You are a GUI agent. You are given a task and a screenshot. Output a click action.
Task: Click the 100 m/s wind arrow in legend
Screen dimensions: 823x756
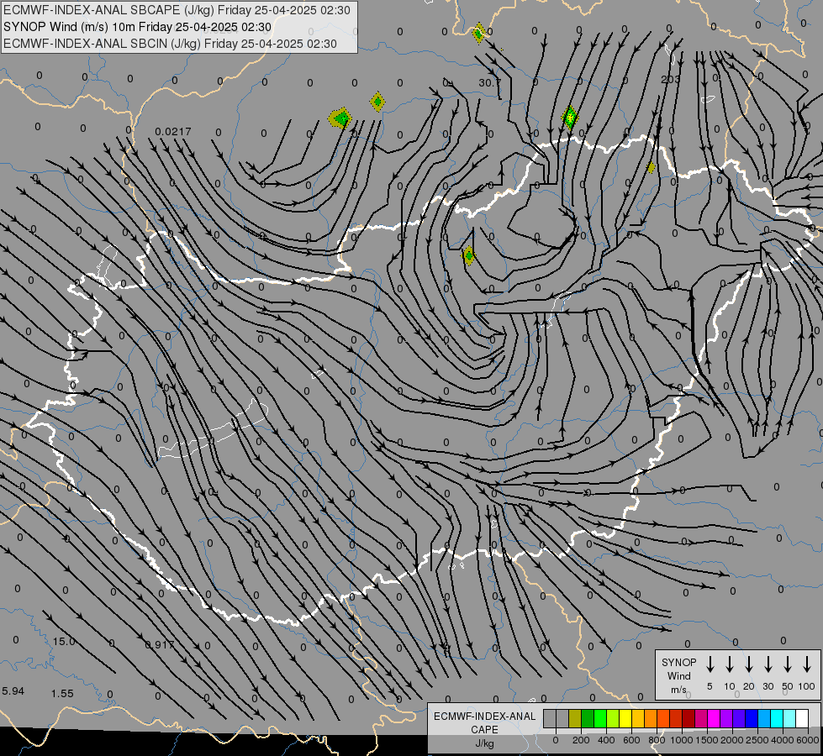(x=807, y=664)
